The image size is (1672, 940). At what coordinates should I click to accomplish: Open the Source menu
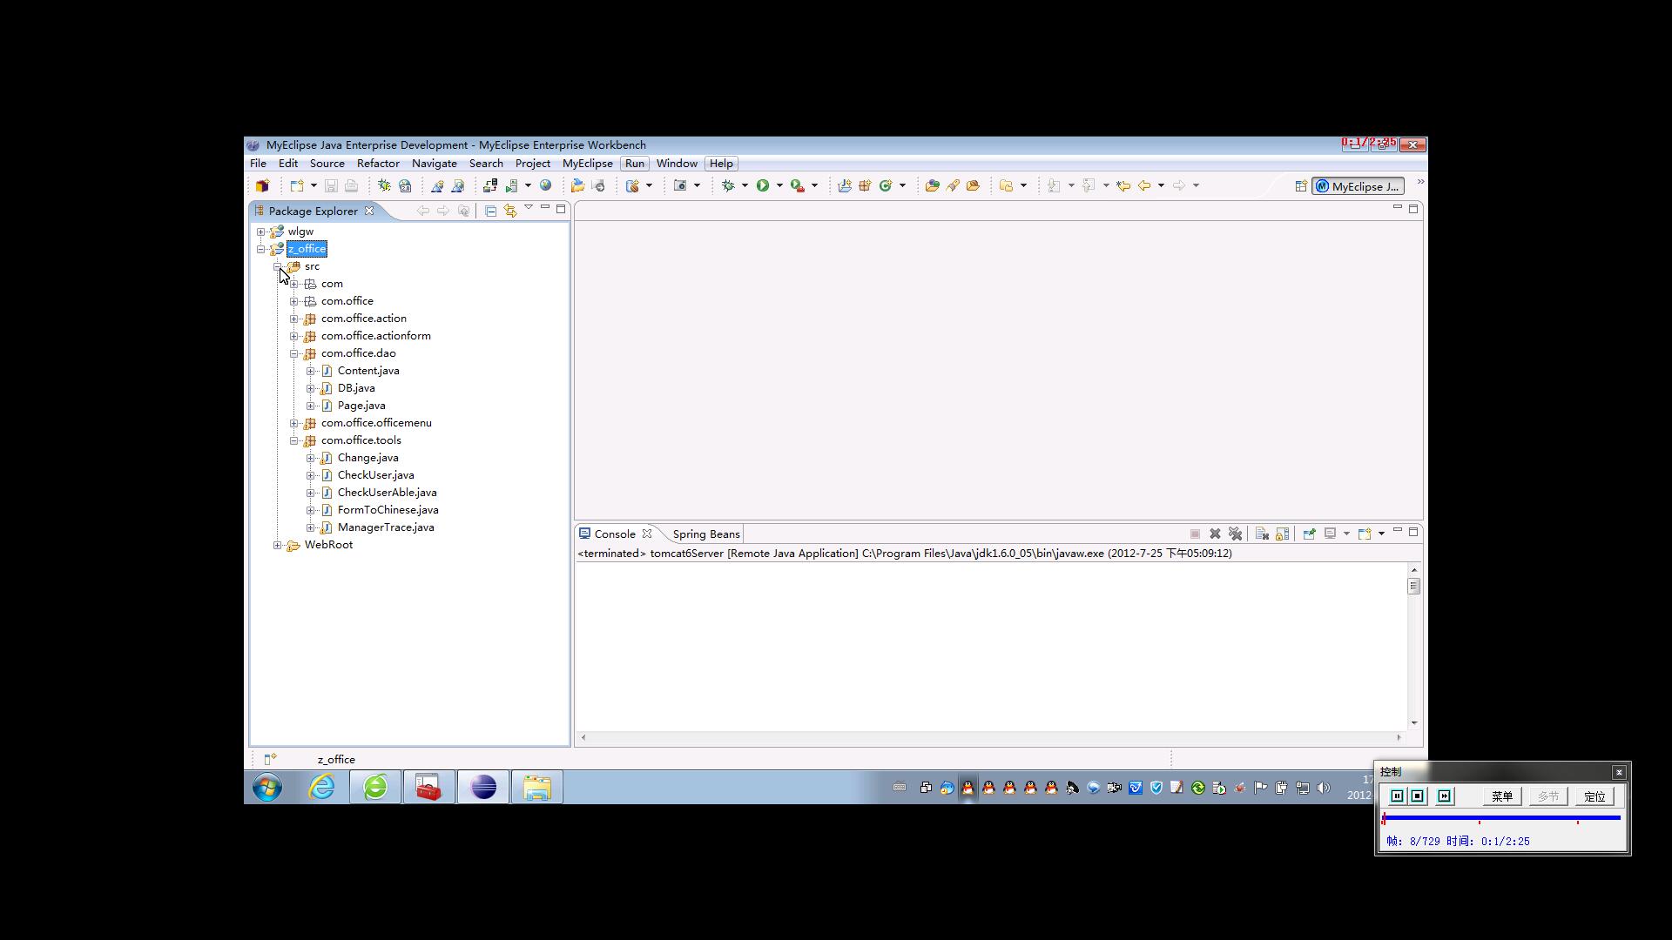tap(327, 164)
